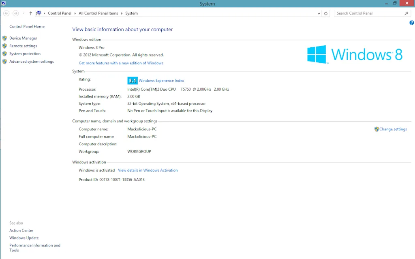Viewport: 415px width, 259px height.
Task: Click shield icon beside Device Manager
Action: point(4,38)
